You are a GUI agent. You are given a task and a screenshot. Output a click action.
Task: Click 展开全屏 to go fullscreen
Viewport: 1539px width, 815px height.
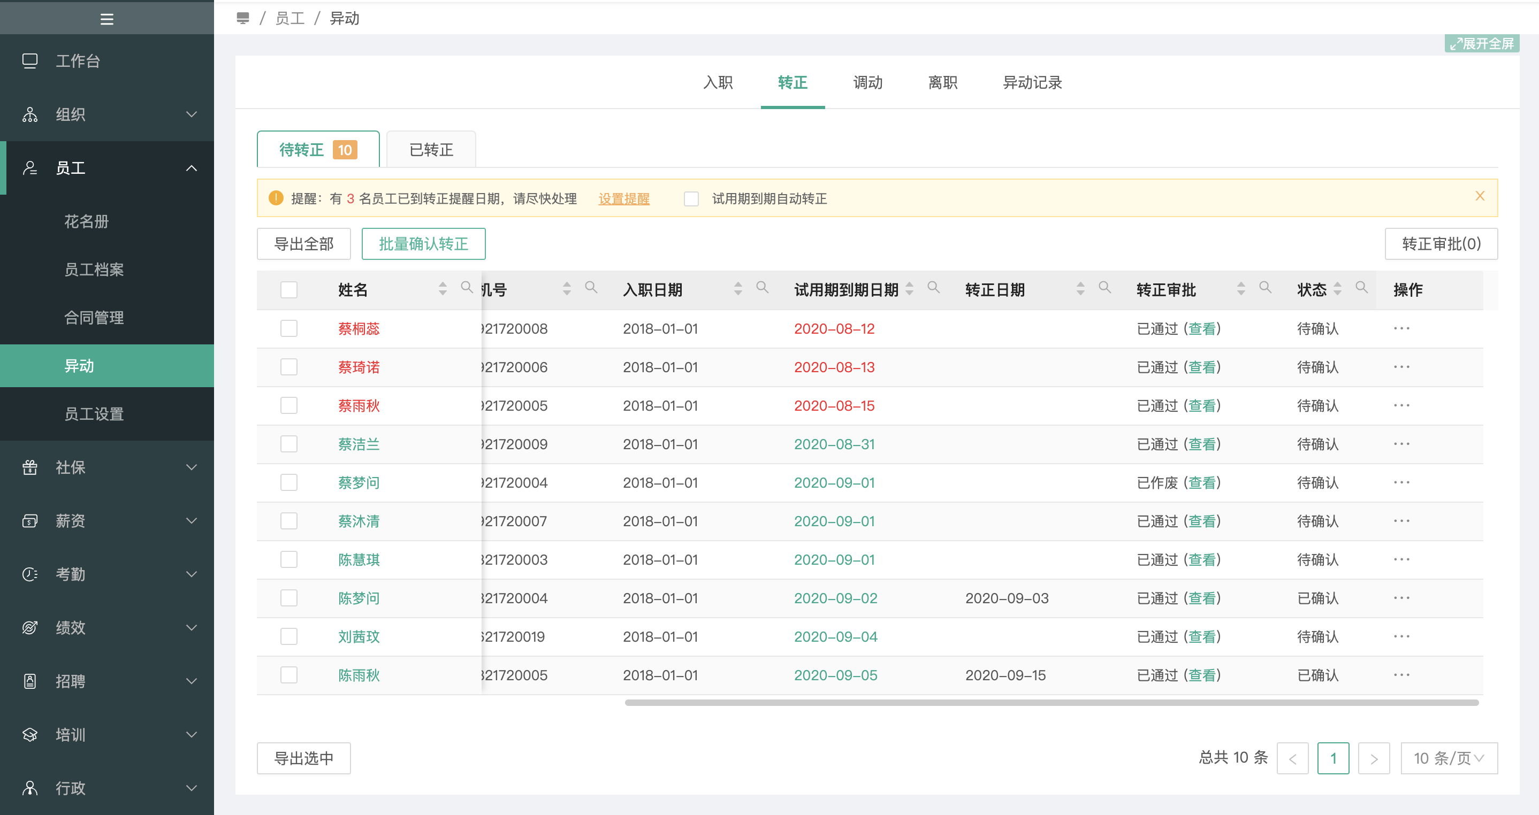tap(1482, 44)
